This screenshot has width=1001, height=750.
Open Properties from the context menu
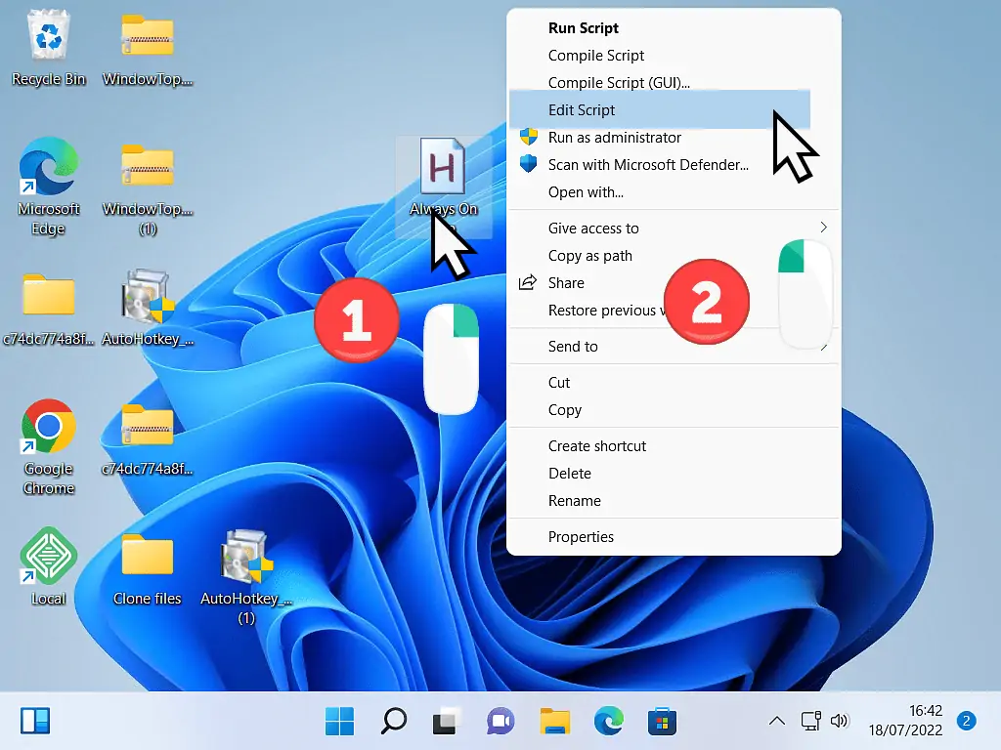click(x=581, y=537)
